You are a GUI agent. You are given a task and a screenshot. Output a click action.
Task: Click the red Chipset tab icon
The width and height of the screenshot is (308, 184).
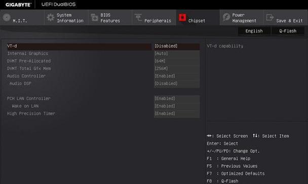coord(182,18)
